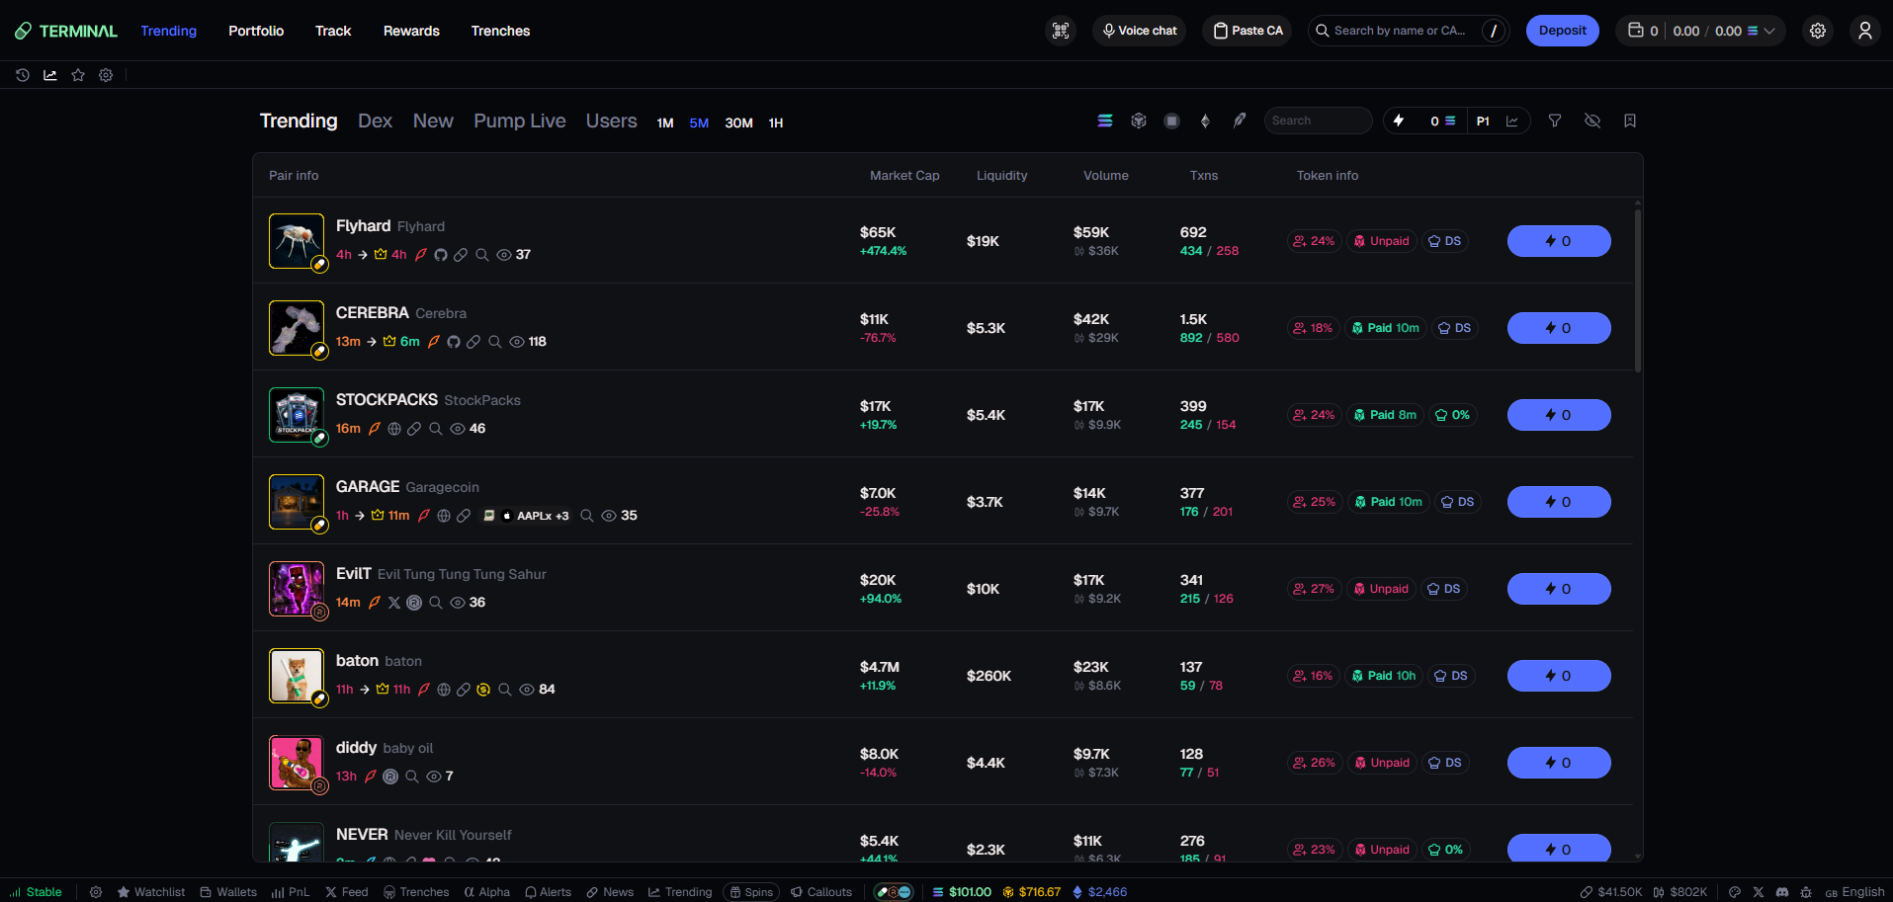Open the English language selector
Viewport: 1893px width, 902px height.
tap(1854, 892)
